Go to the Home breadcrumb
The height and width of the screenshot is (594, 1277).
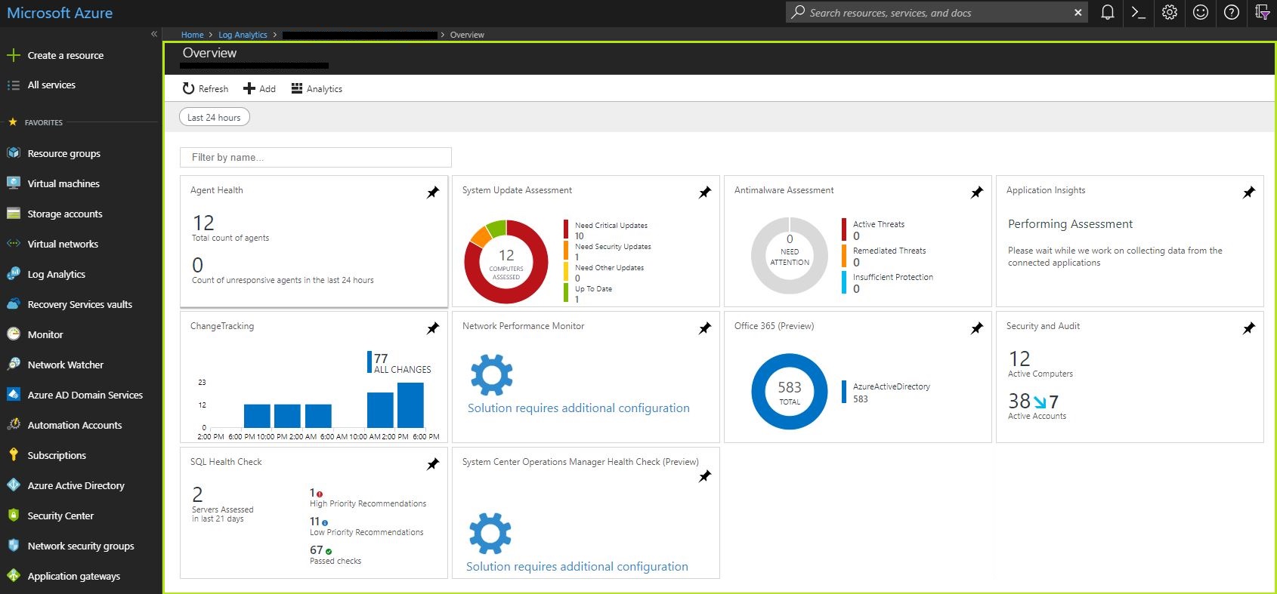click(x=192, y=35)
